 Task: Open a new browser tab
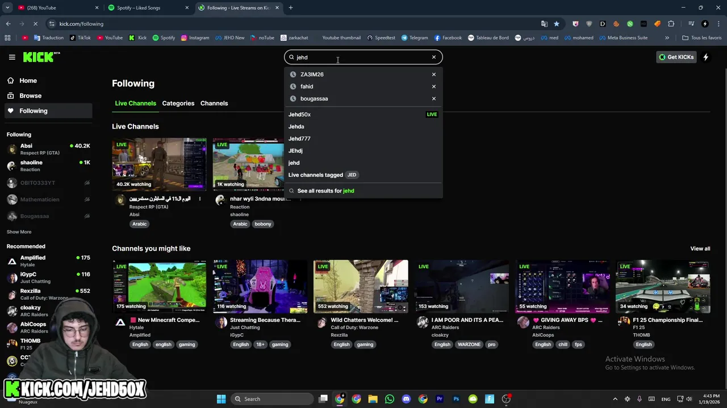coord(291,8)
